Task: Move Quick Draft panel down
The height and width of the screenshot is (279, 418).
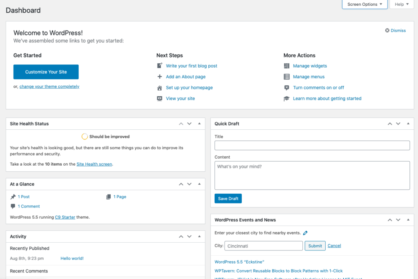Action: (x=398, y=124)
